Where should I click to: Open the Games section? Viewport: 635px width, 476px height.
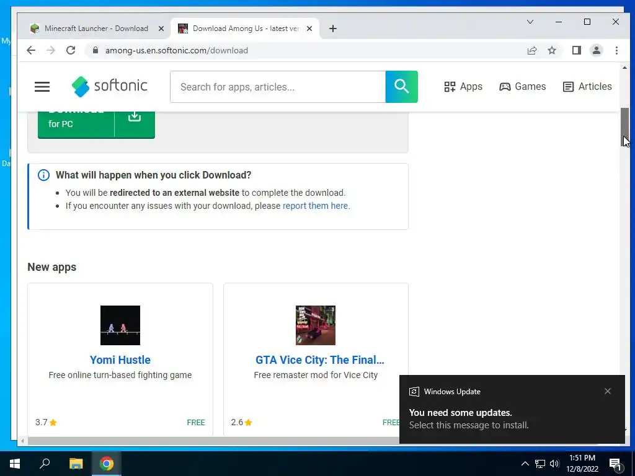[x=522, y=87]
